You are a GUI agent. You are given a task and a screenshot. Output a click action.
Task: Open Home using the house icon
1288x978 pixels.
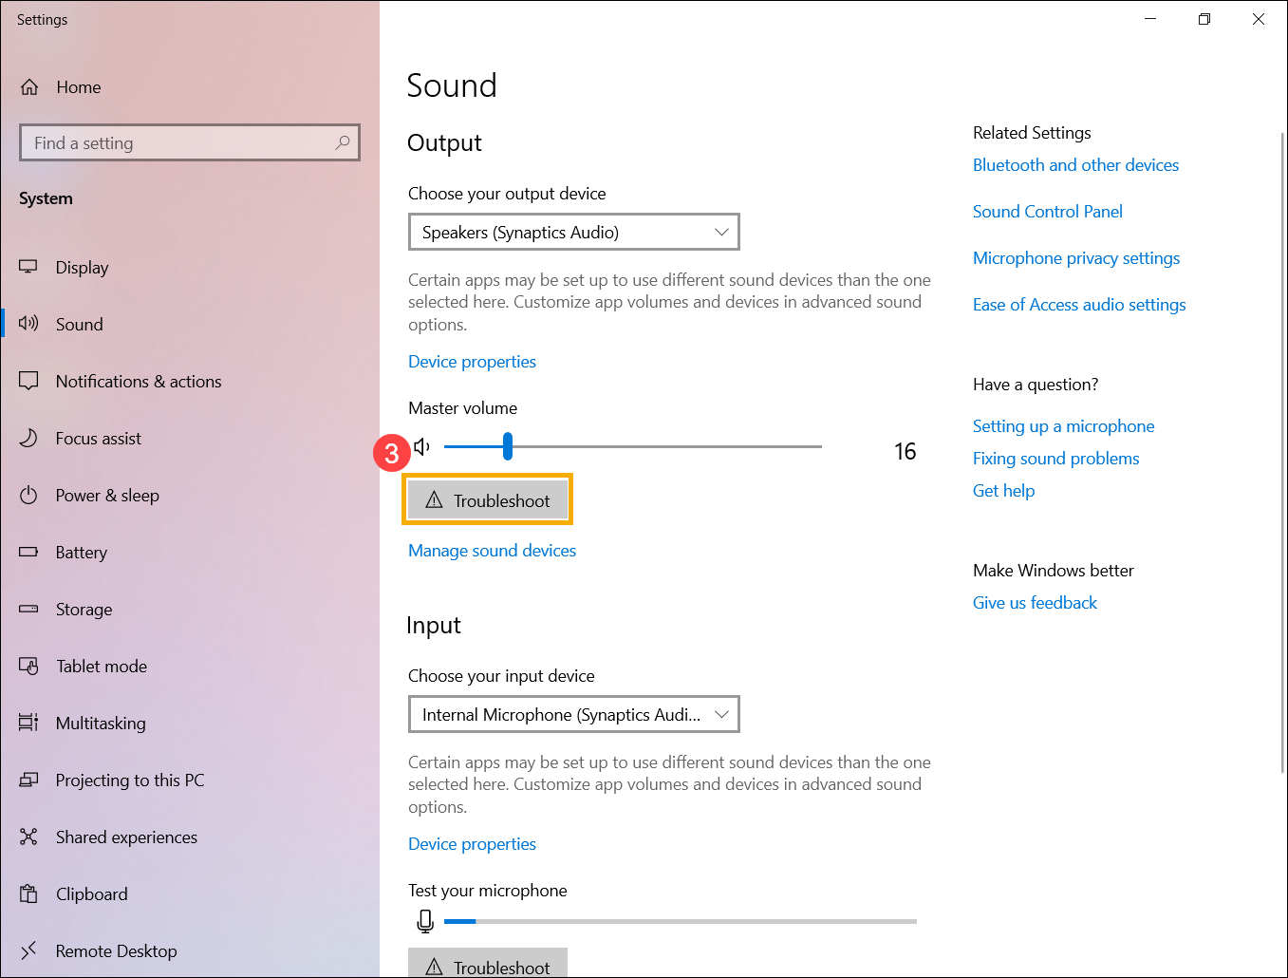[x=29, y=86]
